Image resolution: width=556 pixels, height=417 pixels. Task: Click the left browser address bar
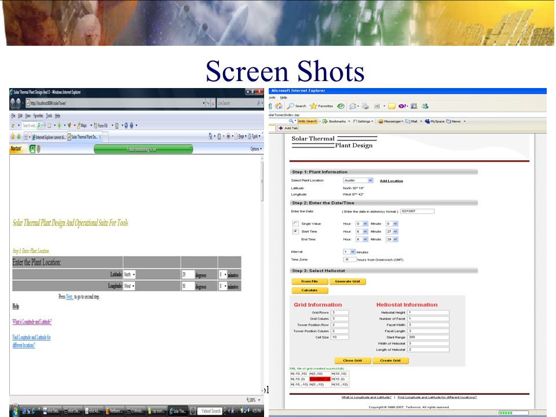(115, 103)
